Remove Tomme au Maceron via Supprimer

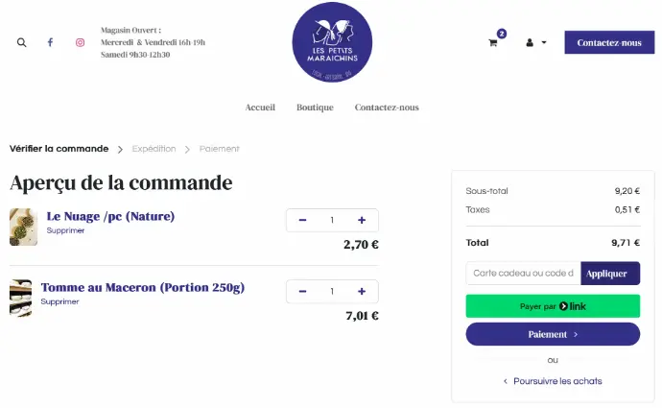[59, 301]
